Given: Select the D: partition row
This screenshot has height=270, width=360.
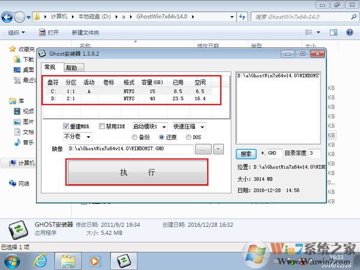Looking at the screenshot, I should 128,98.
